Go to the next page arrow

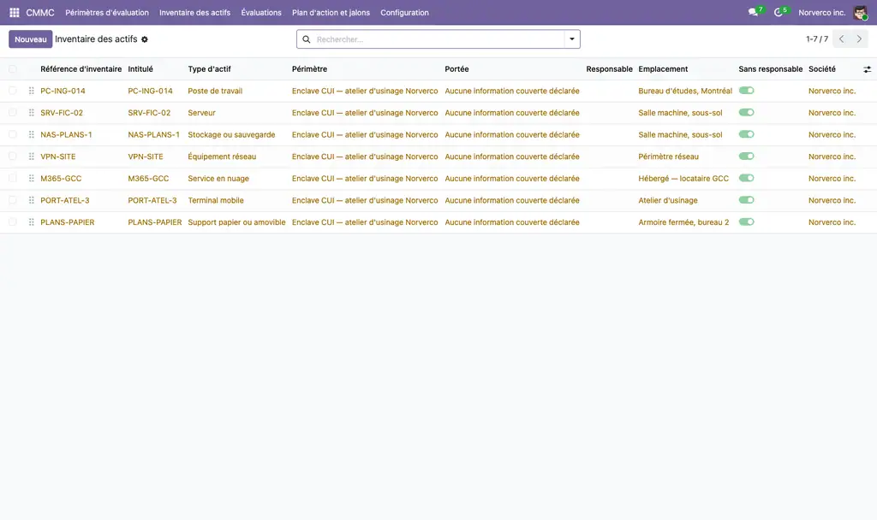coord(859,39)
